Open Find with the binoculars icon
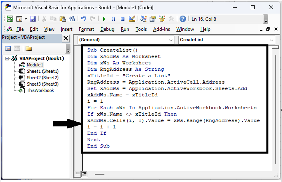 pos(72,19)
